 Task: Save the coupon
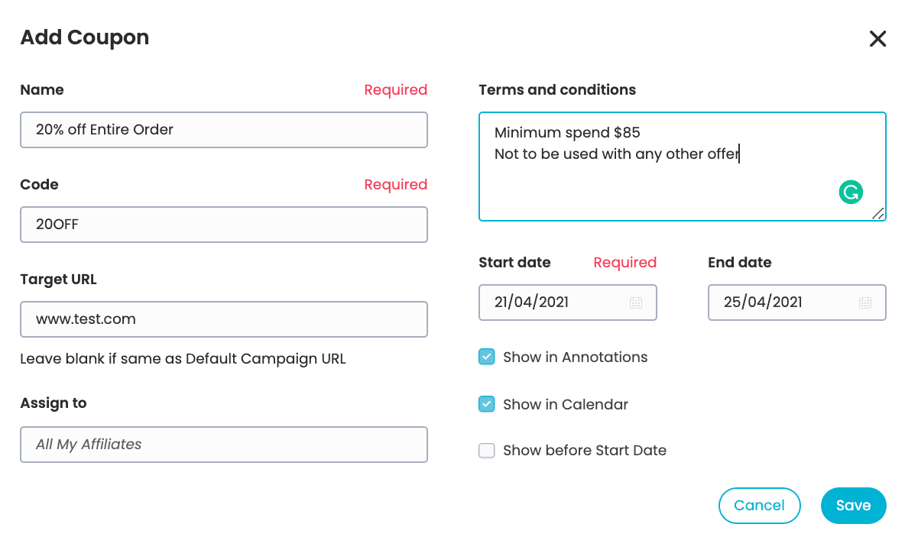853,506
